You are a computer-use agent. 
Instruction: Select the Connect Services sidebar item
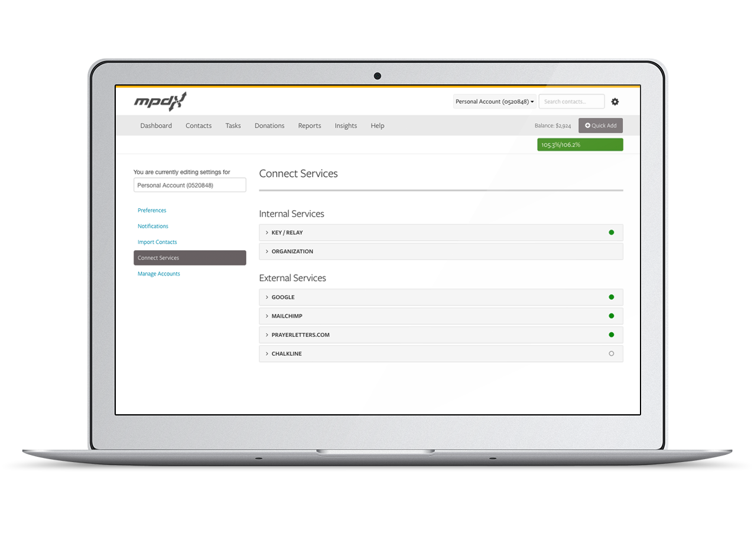pos(190,258)
